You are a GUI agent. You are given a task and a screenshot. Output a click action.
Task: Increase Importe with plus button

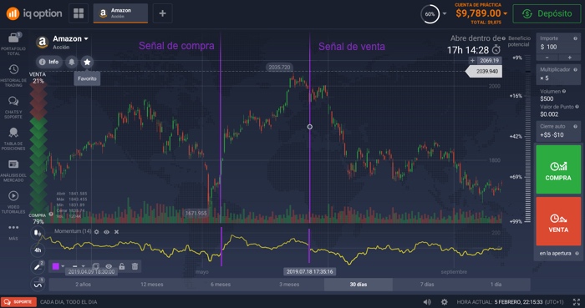pyautogui.click(x=570, y=58)
